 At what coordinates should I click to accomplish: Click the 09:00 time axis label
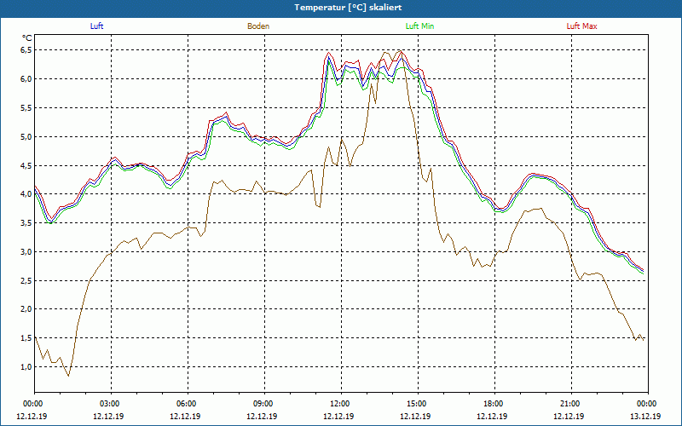click(264, 404)
